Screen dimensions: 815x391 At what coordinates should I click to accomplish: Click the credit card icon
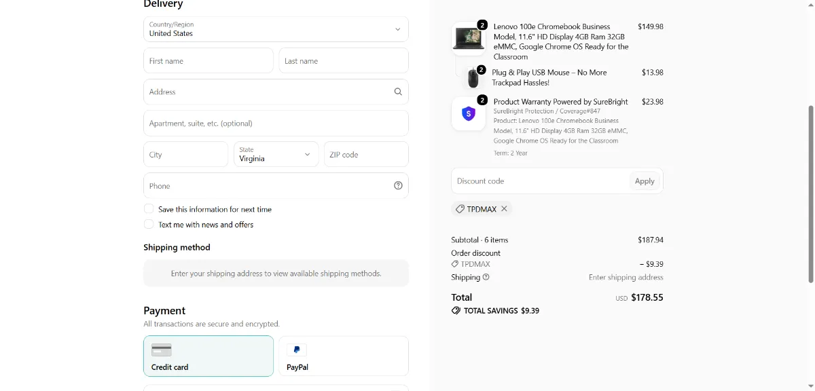click(x=162, y=350)
